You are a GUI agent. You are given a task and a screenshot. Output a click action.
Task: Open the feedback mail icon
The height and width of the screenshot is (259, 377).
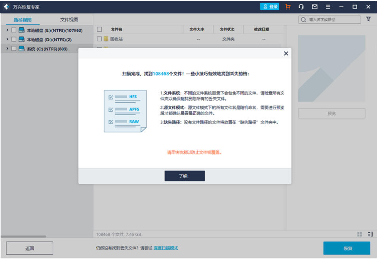coord(314,7)
